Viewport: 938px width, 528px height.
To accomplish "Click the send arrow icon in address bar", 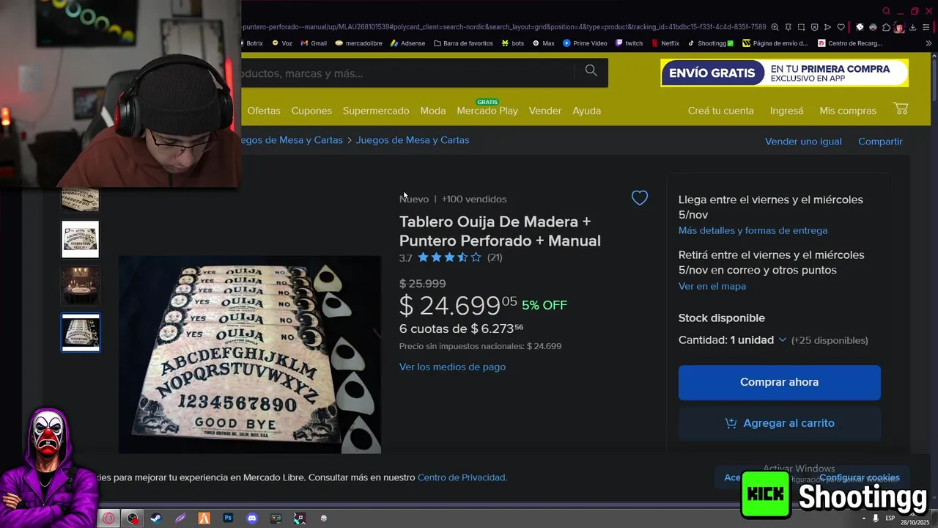I will (x=827, y=27).
